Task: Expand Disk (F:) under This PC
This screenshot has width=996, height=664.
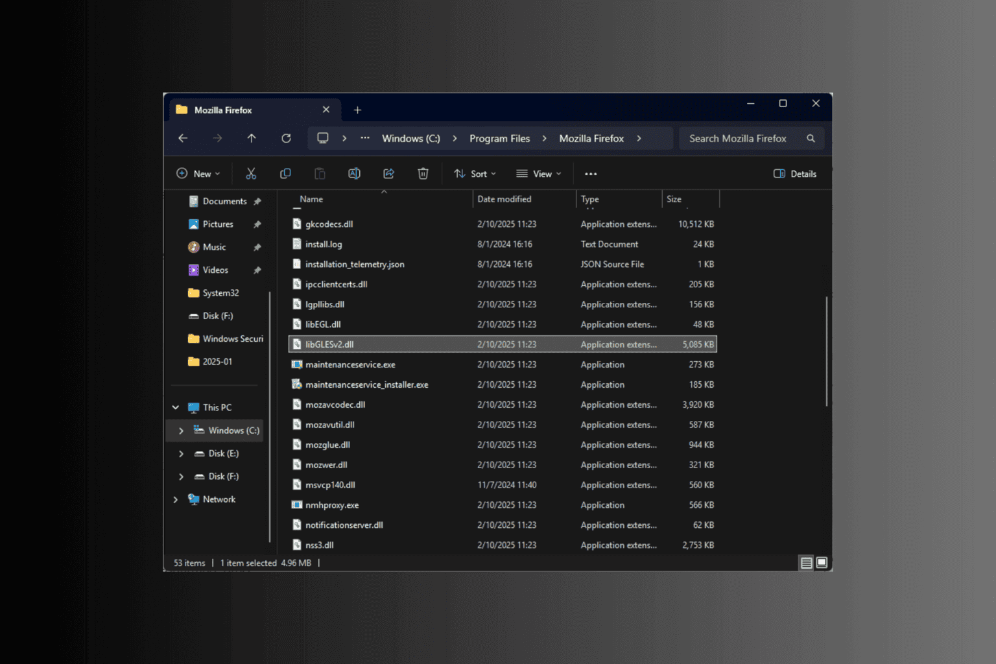Action: click(x=181, y=477)
